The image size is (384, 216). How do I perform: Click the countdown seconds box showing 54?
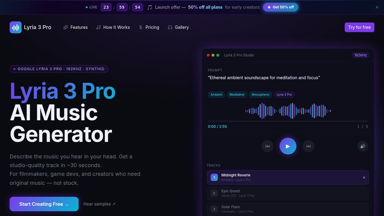pyautogui.click(x=137, y=7)
